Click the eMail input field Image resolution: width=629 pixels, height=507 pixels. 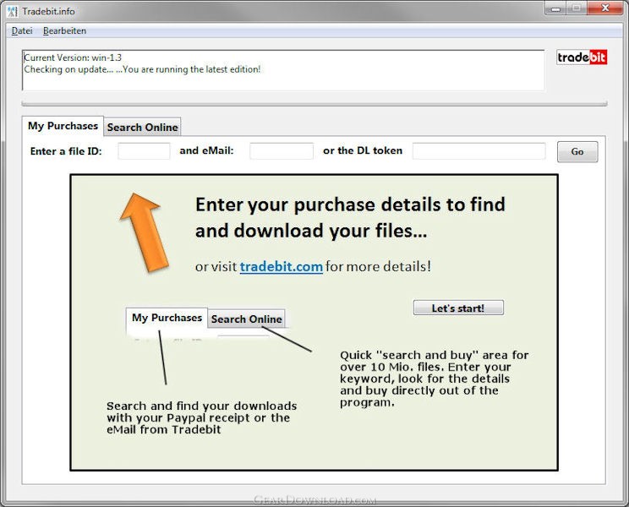[x=282, y=151]
